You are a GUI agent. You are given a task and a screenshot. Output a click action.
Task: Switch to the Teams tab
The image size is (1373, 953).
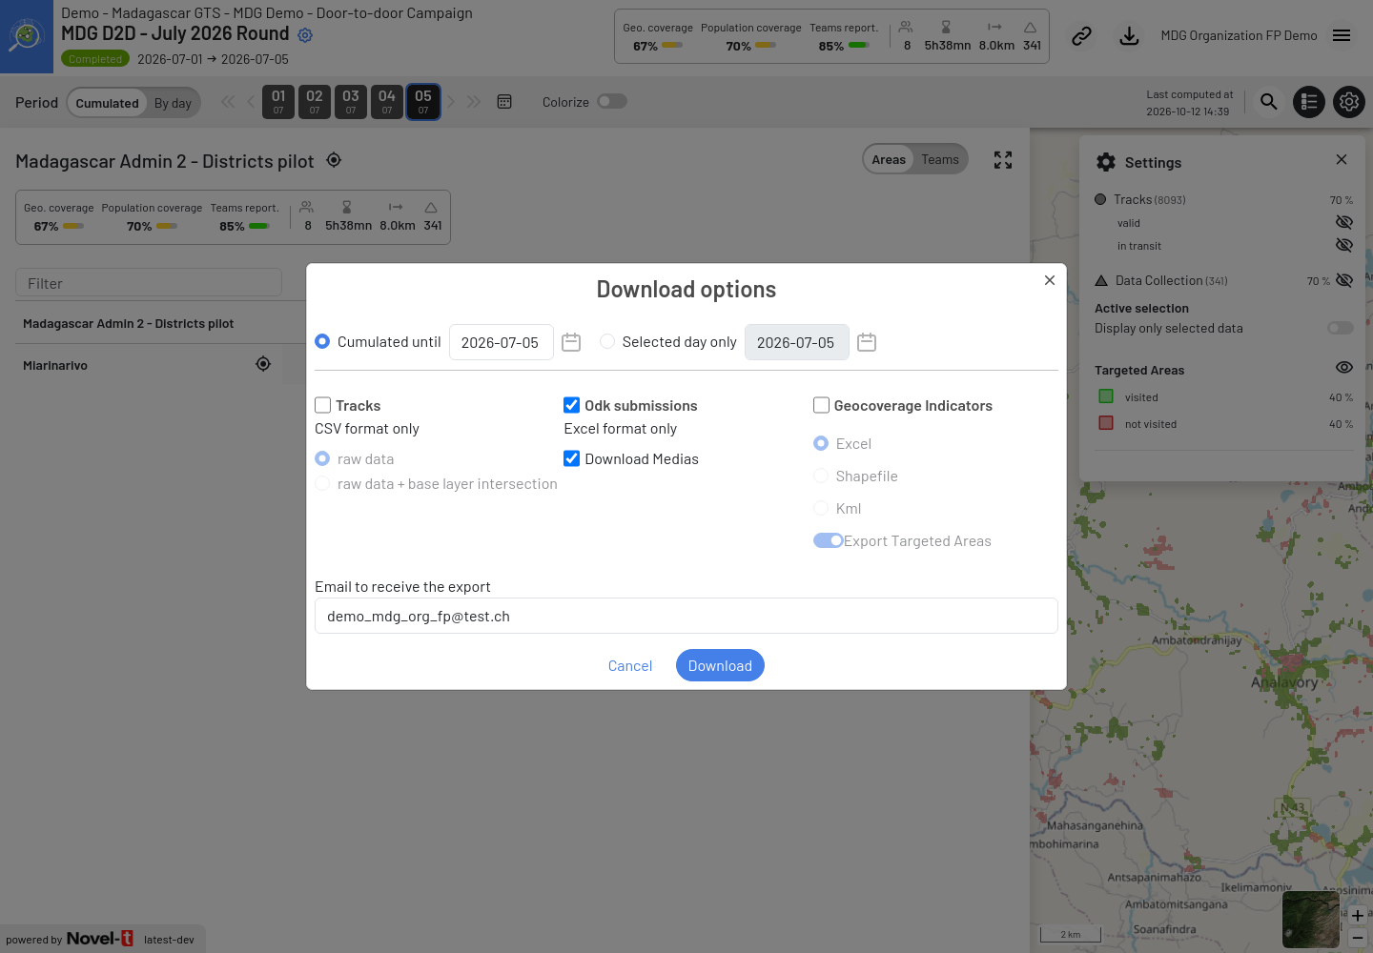(x=940, y=159)
